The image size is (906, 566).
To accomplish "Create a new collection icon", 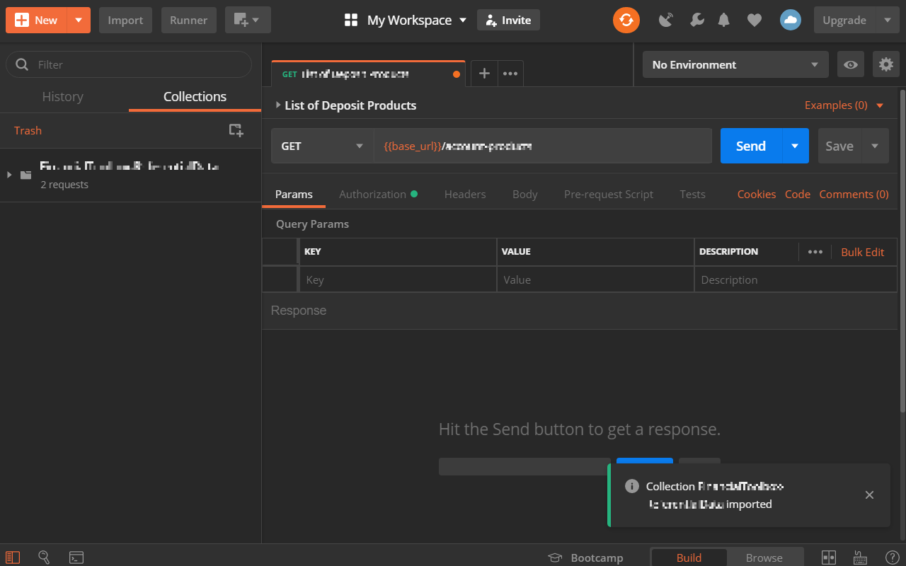I will coord(236,130).
